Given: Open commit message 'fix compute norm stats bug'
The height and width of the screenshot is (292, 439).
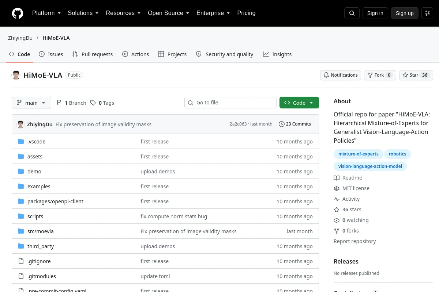Looking at the screenshot, I should point(174,216).
